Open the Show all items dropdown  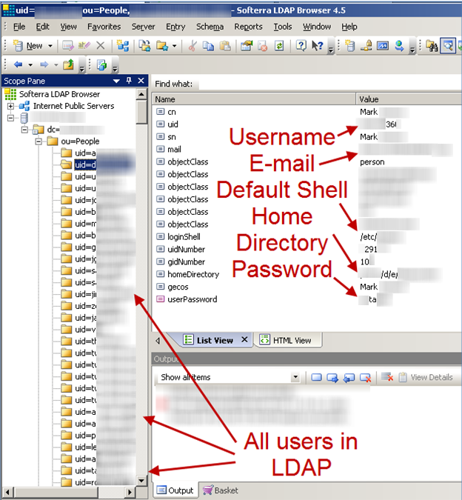coord(295,377)
